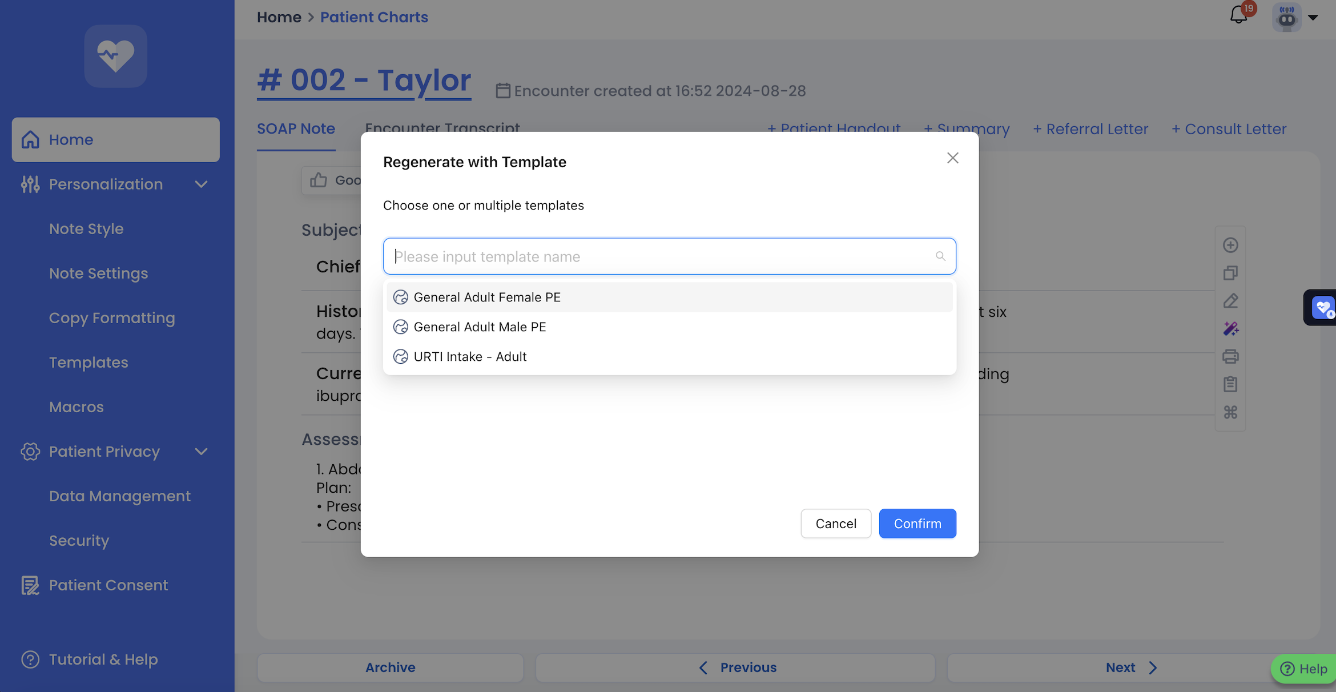Open the user avatar dropdown arrow

1313,17
